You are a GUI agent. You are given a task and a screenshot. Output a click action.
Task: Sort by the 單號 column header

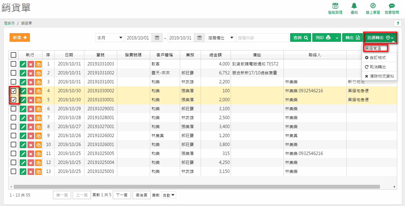[101, 55]
